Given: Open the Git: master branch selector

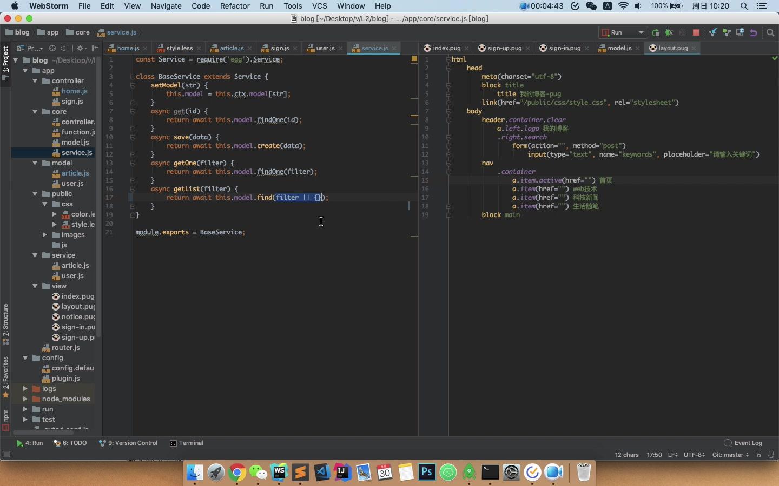Looking at the screenshot, I should point(730,455).
